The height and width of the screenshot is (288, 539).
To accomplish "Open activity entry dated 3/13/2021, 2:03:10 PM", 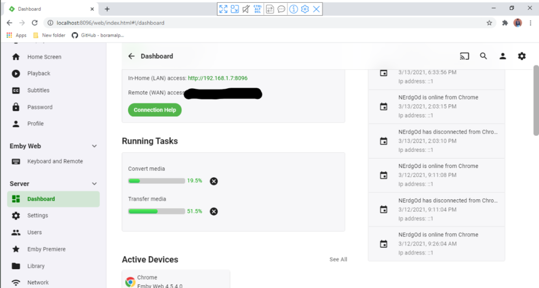I will click(437, 141).
